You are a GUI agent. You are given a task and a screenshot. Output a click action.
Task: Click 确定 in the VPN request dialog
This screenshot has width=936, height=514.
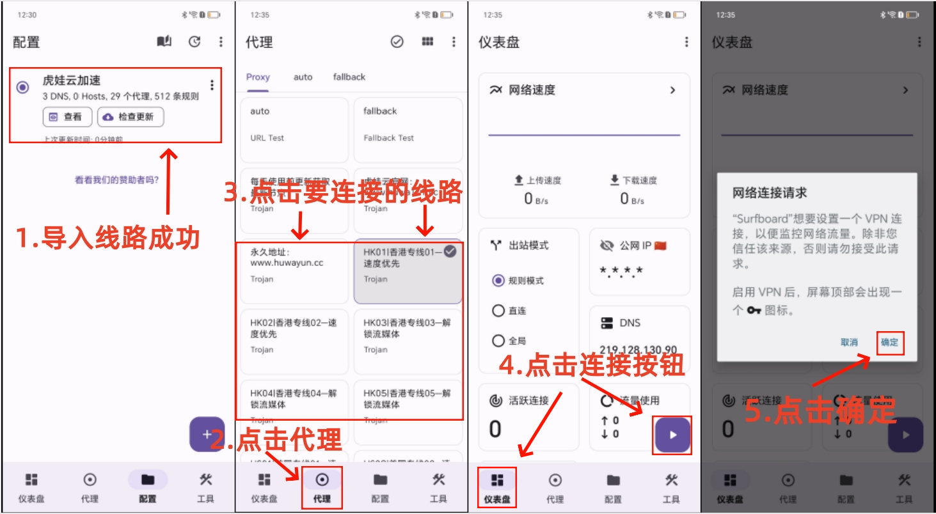coord(889,343)
